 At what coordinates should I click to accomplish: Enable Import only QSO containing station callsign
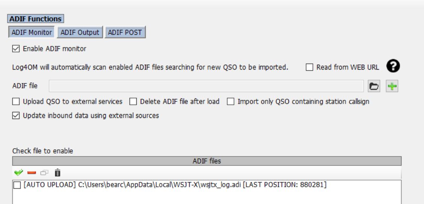[x=230, y=101]
